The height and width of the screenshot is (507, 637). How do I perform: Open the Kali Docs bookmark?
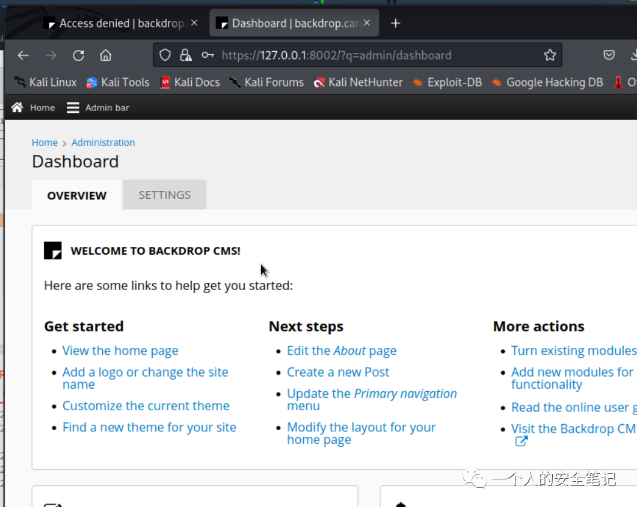tap(189, 82)
